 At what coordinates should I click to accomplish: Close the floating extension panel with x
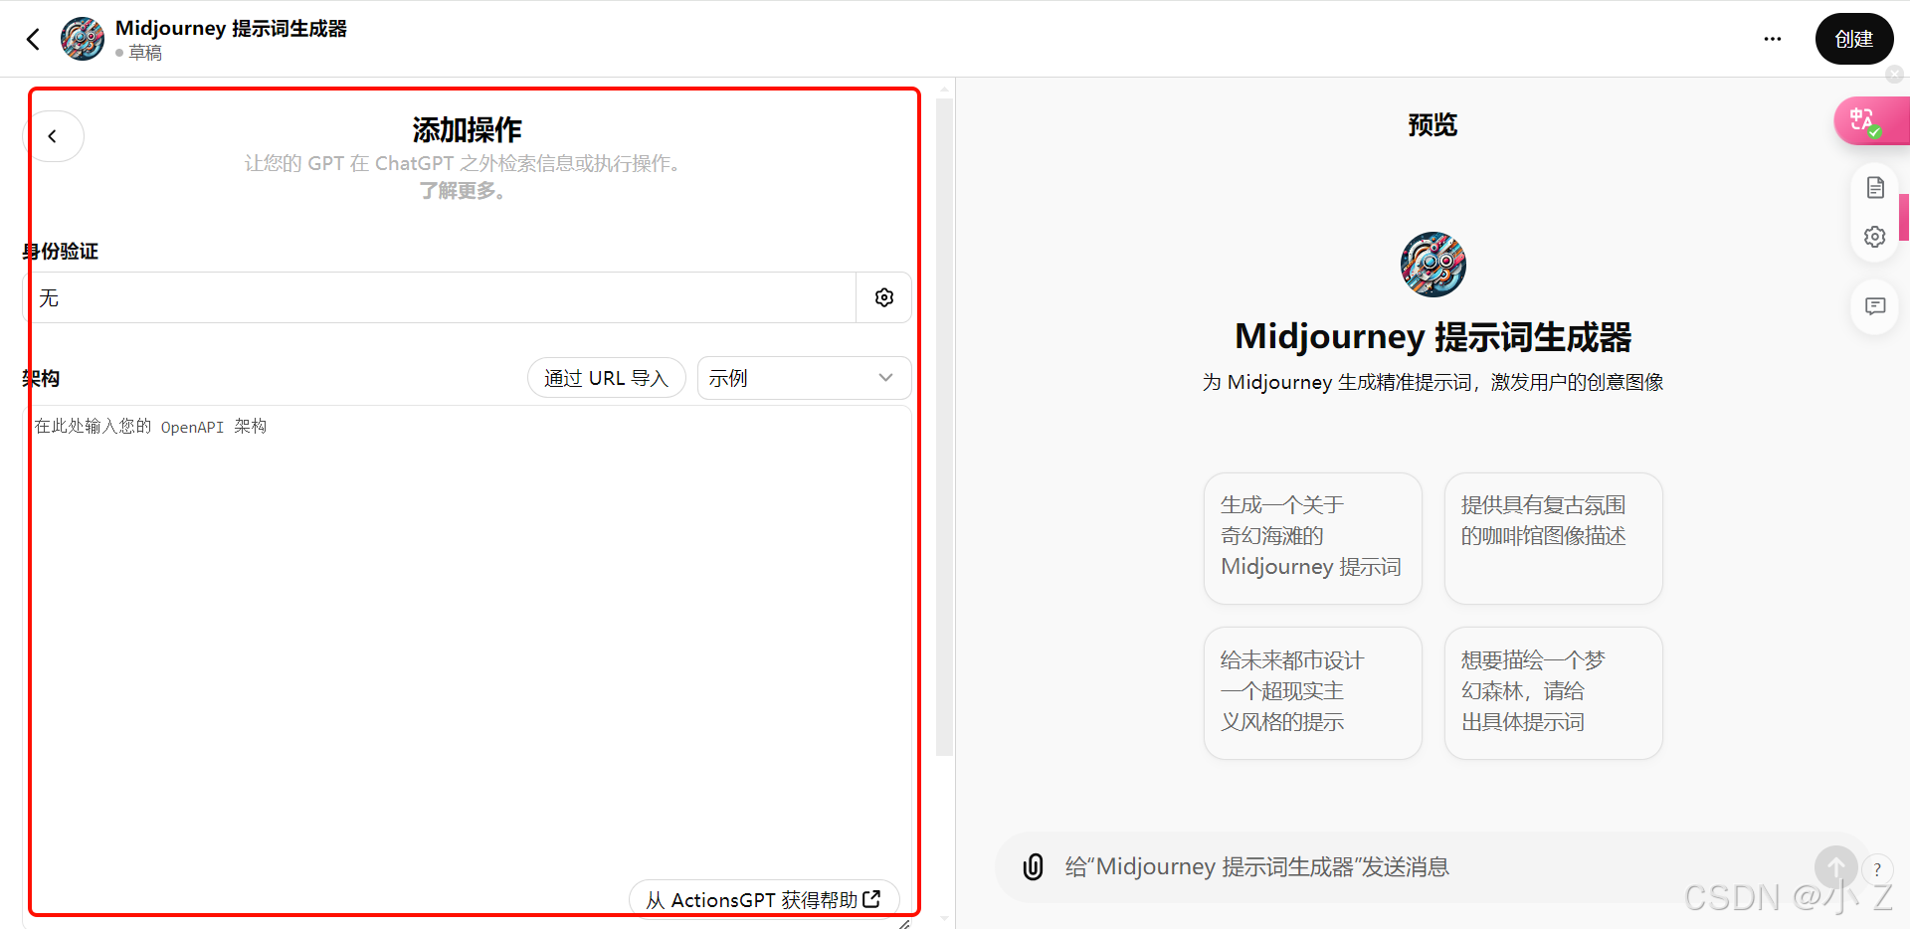[x=1895, y=74]
